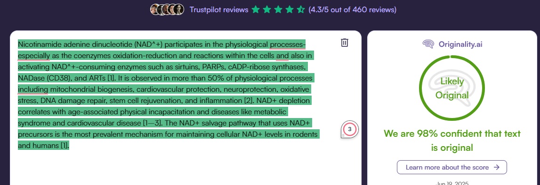This screenshot has height=185, width=540.
Task: Delete text using the trash can icon
Action: 345,43
